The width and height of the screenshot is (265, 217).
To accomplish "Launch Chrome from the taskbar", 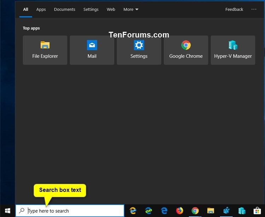I will (195, 211).
